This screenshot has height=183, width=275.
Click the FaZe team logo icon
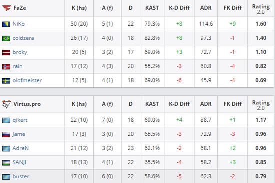[x=7, y=8]
